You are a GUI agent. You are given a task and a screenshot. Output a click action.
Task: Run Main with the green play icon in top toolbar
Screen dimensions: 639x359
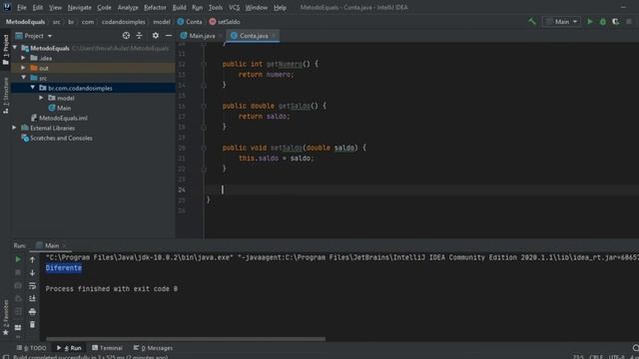(590, 22)
